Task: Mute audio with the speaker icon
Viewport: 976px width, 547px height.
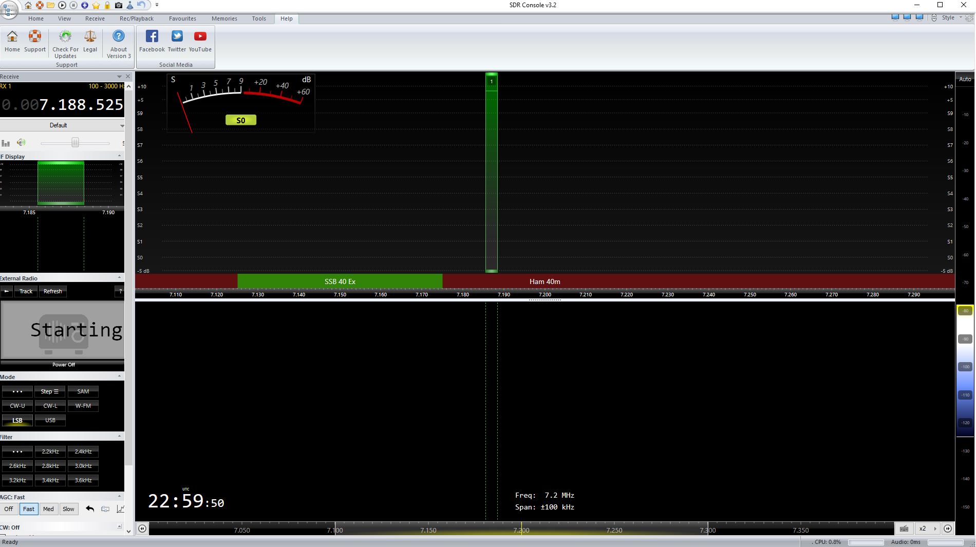Action: point(21,143)
